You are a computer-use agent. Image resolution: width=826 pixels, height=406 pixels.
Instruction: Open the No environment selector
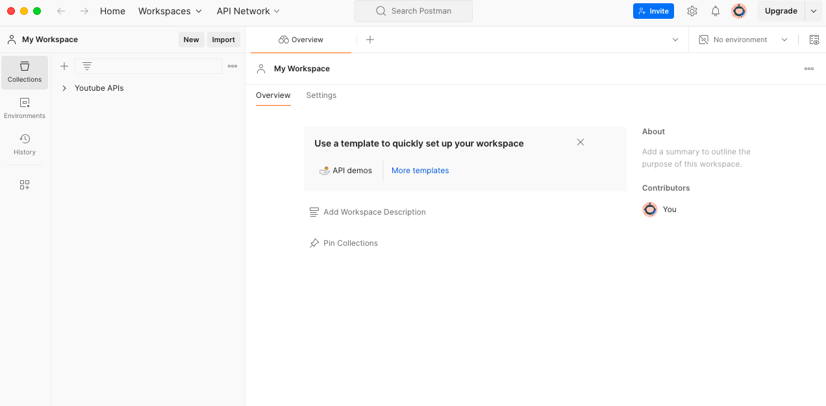click(743, 40)
